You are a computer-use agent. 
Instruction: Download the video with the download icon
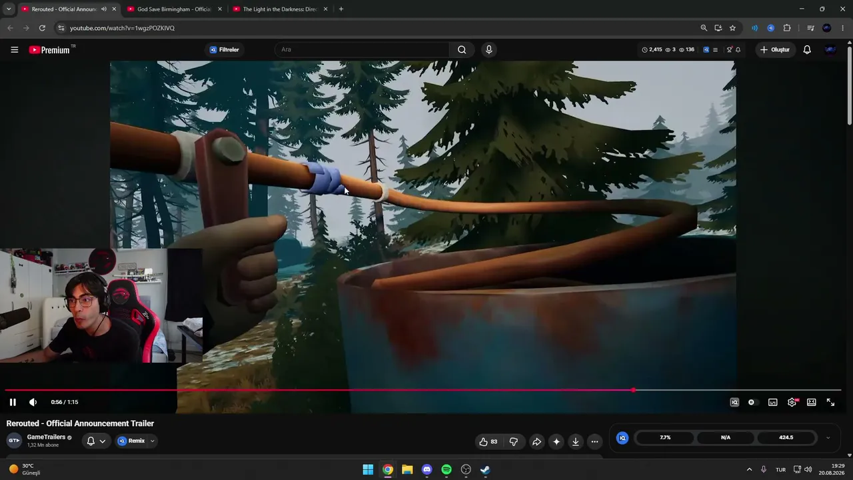[576, 441]
